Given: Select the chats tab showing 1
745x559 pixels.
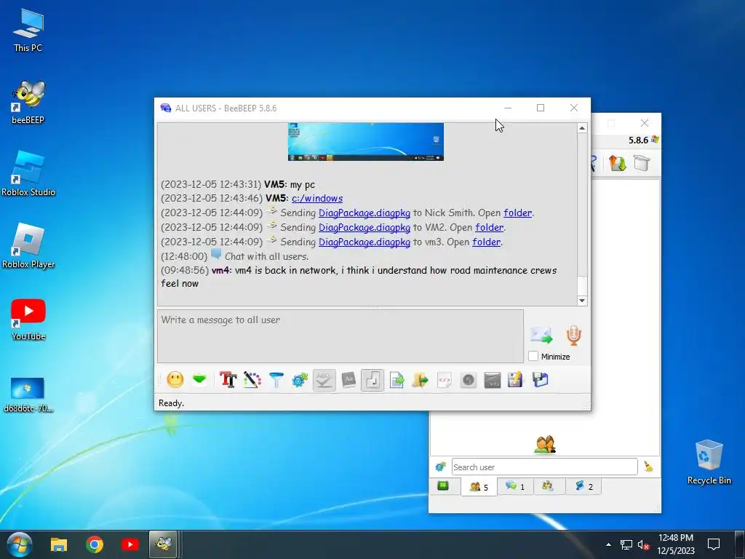Looking at the screenshot, I should coord(515,486).
